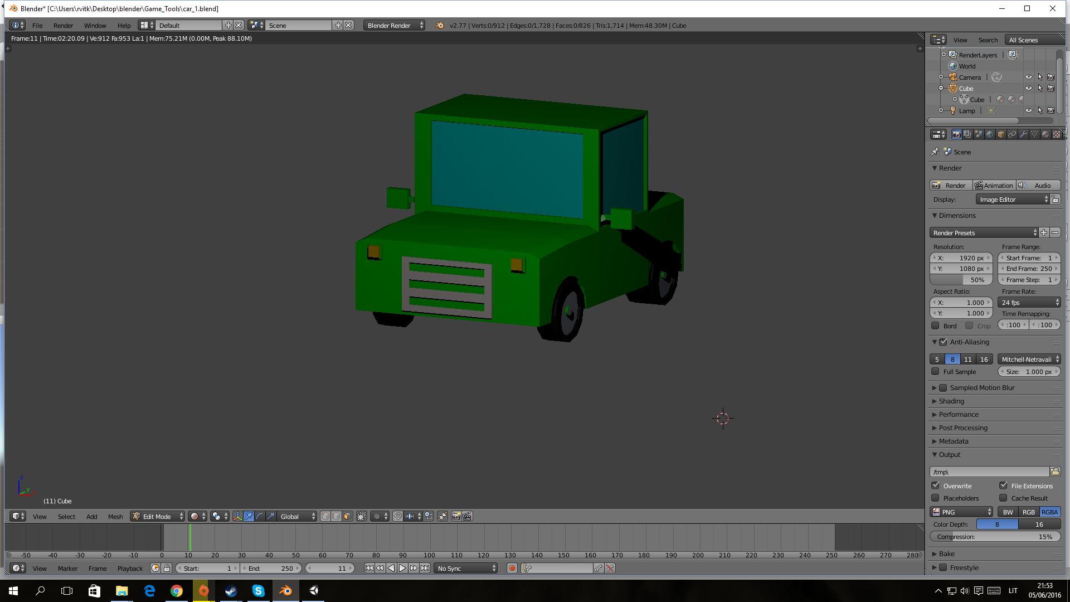Enable the Placeholders checkbox
1070x602 pixels.
click(x=935, y=498)
